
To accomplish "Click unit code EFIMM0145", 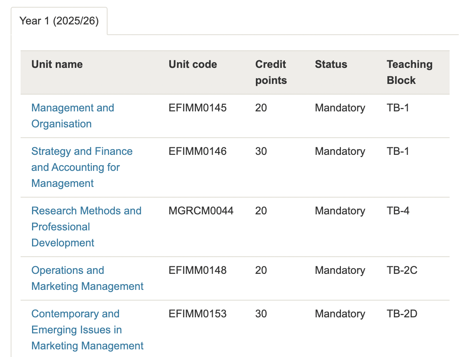I will tap(198, 108).
